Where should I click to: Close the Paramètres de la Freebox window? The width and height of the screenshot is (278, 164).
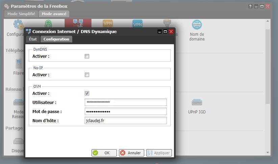point(268,6)
